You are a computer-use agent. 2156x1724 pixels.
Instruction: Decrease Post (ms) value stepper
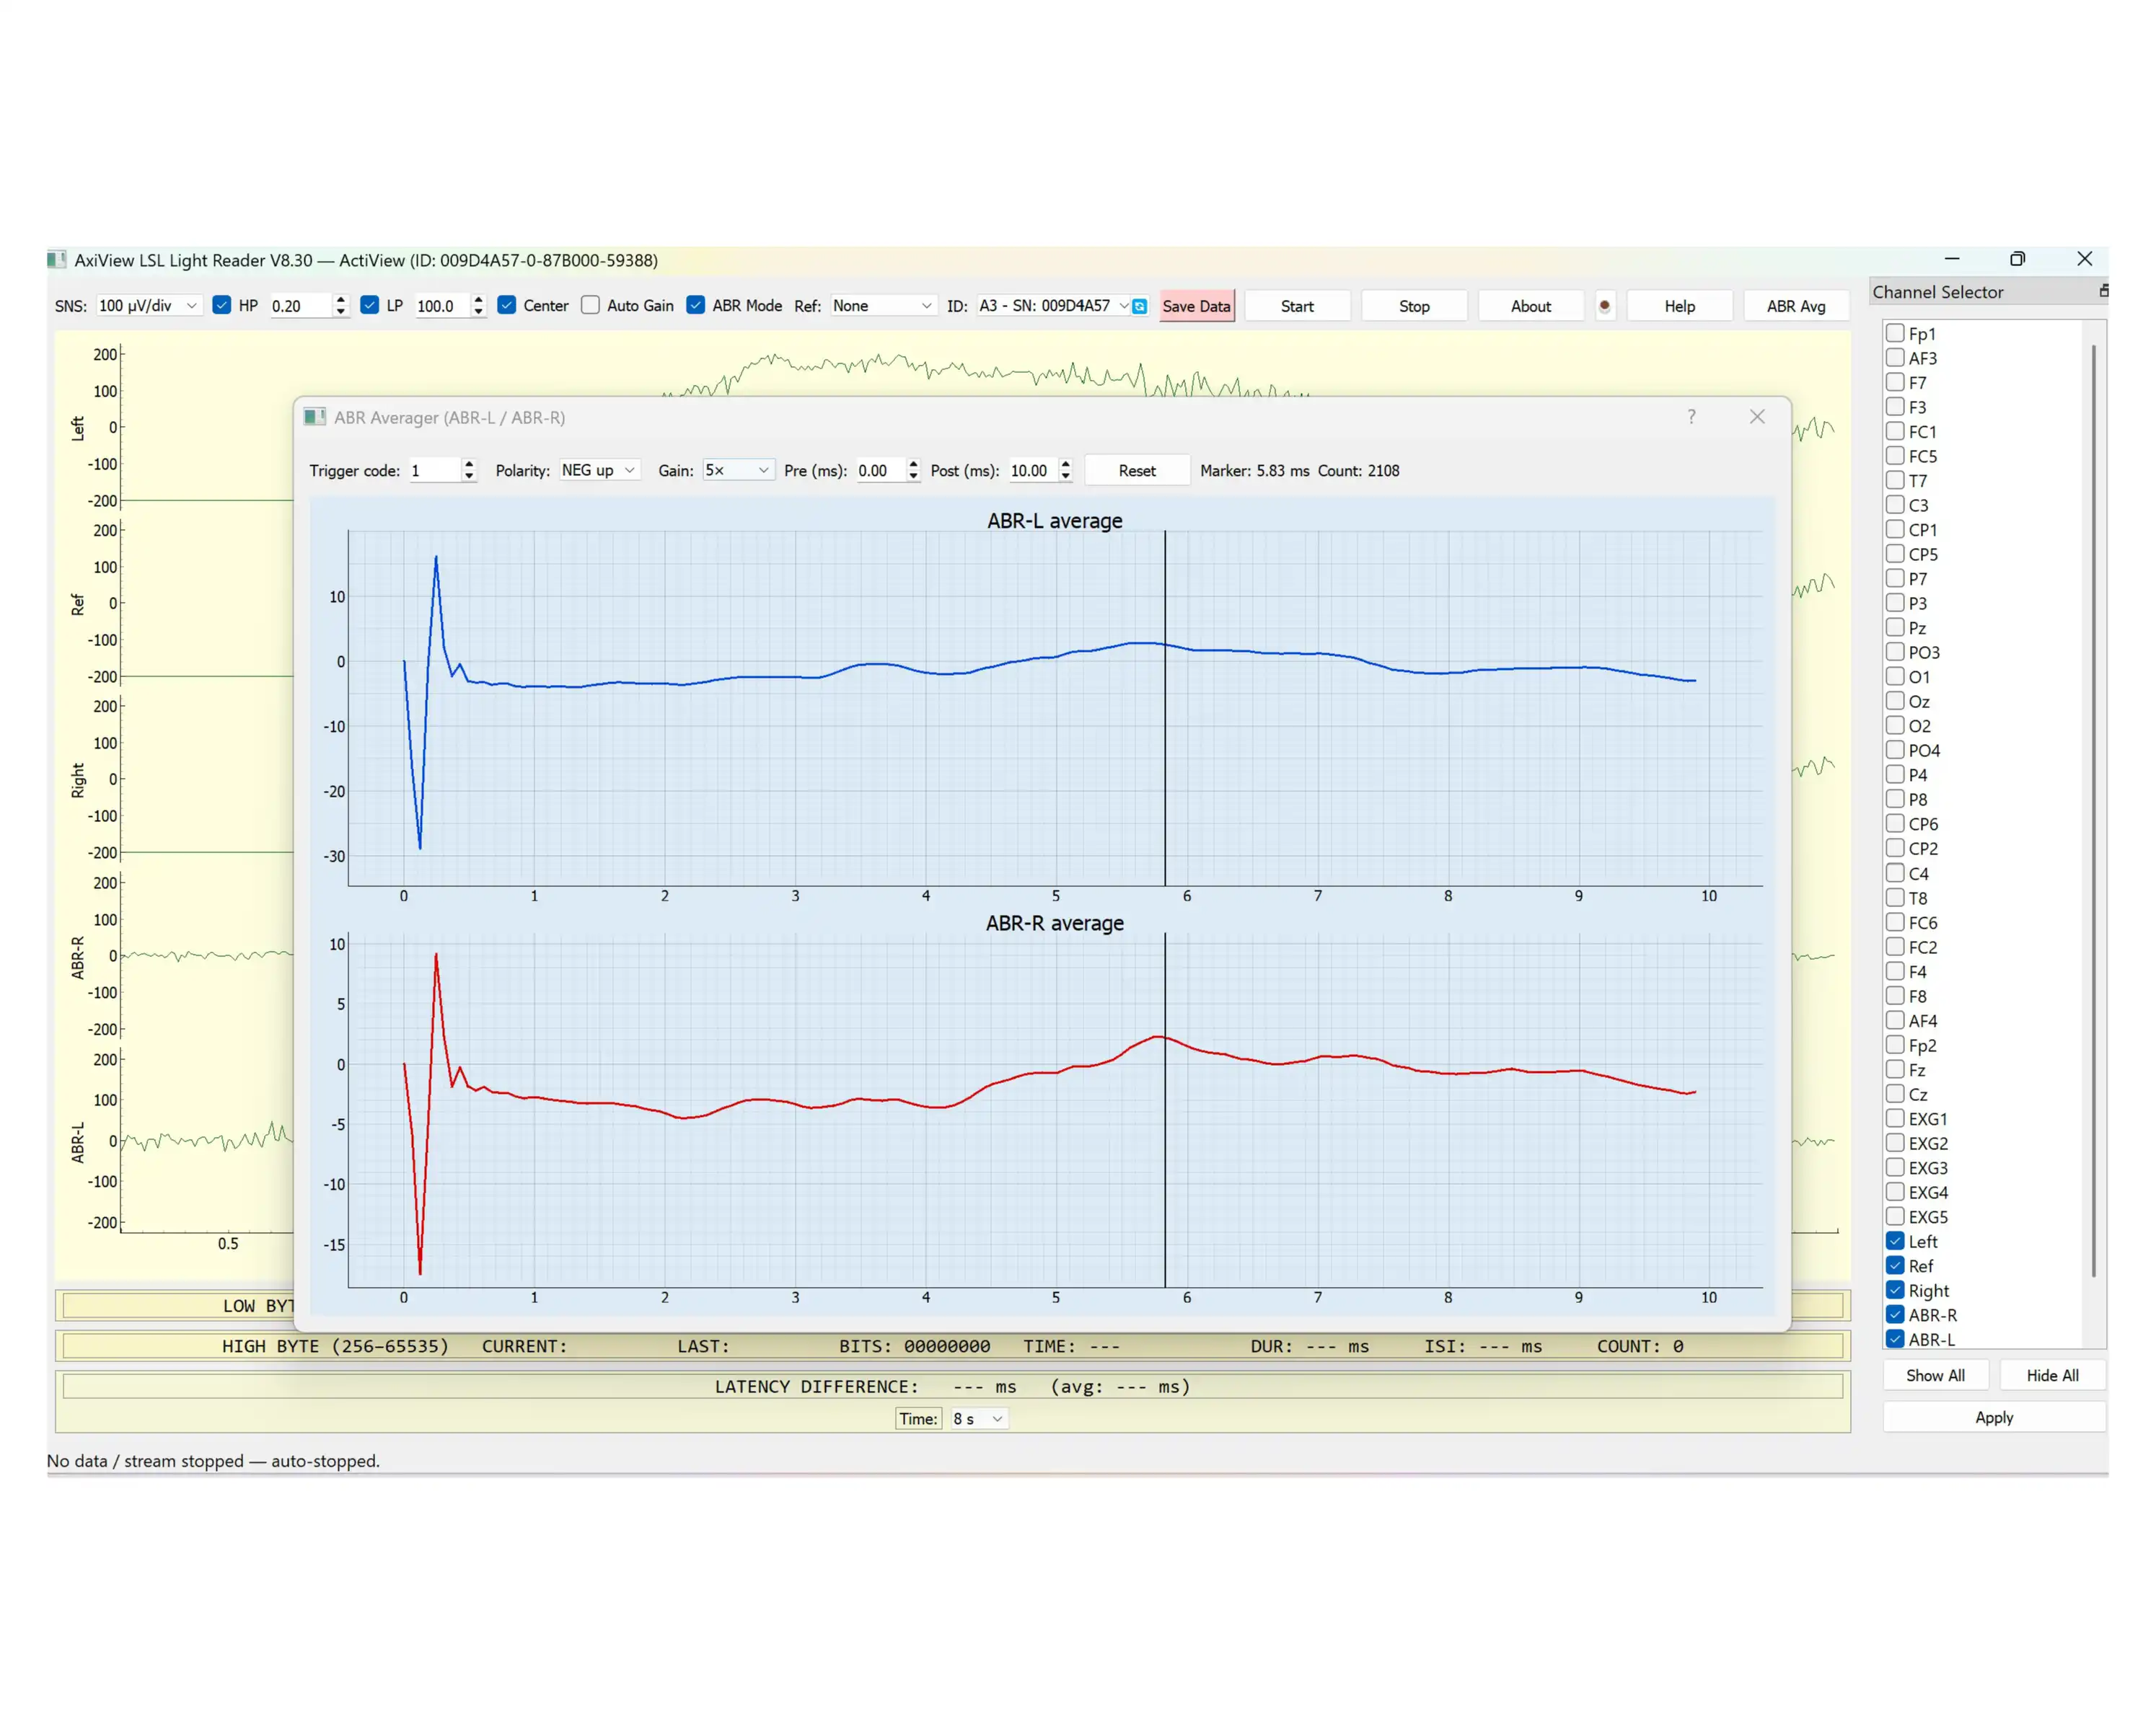pos(1066,477)
